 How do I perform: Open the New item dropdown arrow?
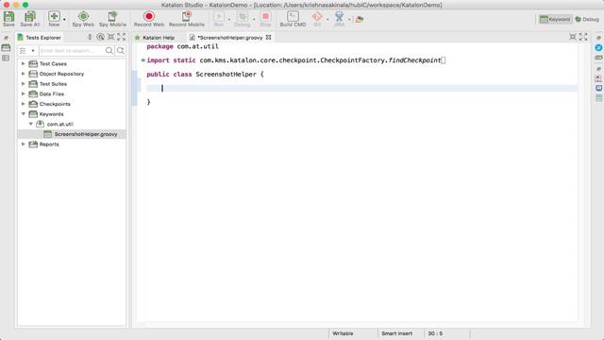[x=64, y=19]
